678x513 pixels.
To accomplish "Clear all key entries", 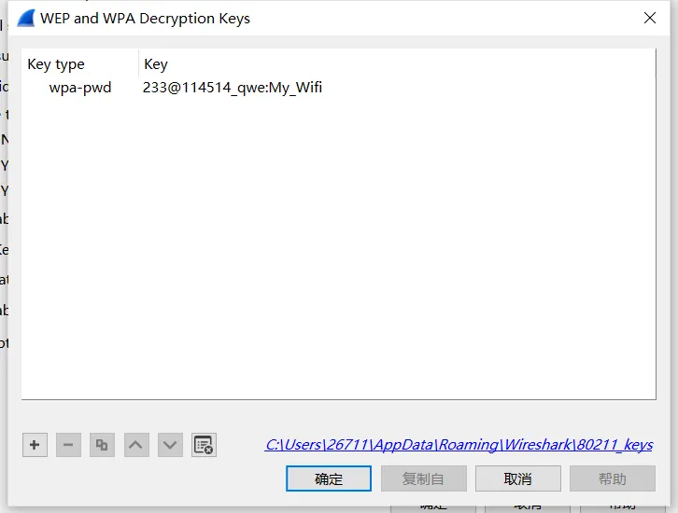I will [x=204, y=445].
